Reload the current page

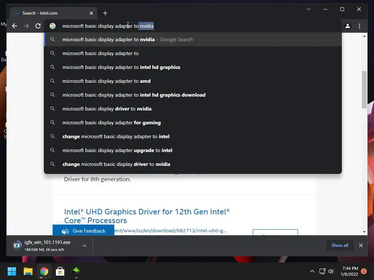coord(38,26)
